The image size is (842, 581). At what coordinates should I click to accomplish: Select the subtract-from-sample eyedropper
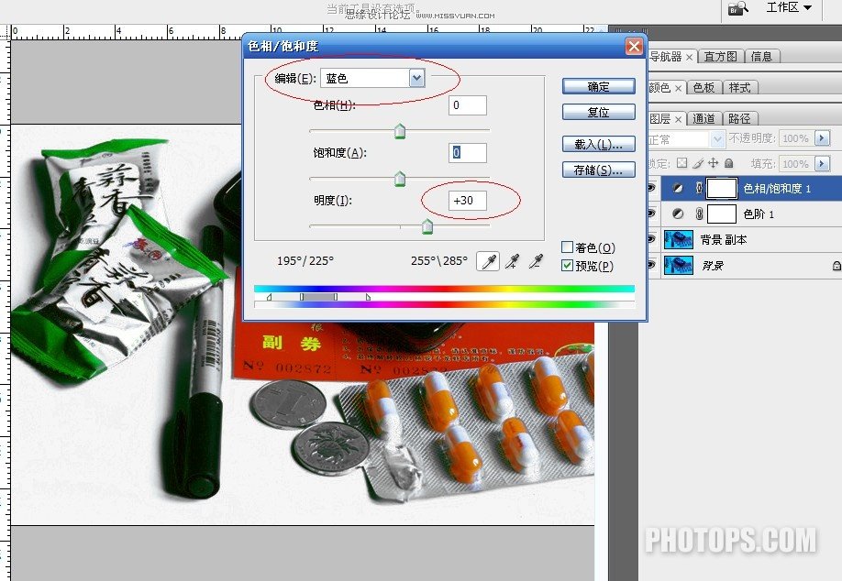(536, 261)
